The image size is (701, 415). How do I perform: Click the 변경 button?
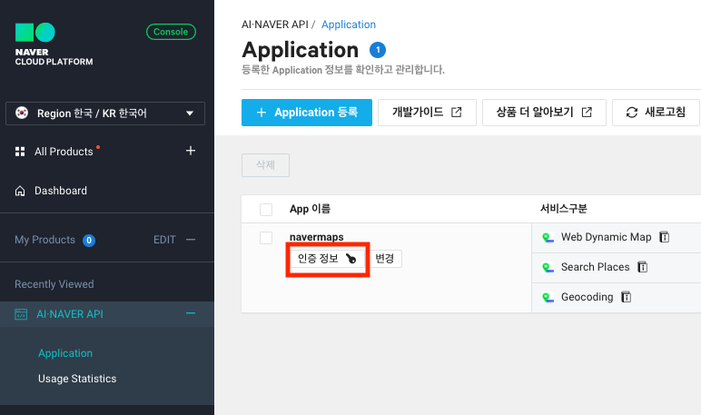click(x=384, y=259)
